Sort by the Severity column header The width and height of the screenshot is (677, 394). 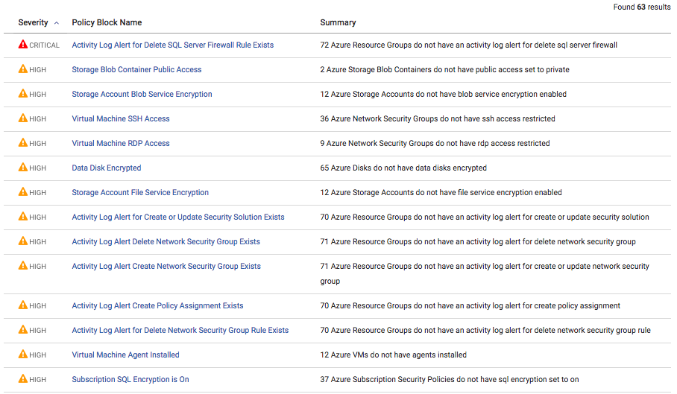pyautogui.click(x=33, y=23)
